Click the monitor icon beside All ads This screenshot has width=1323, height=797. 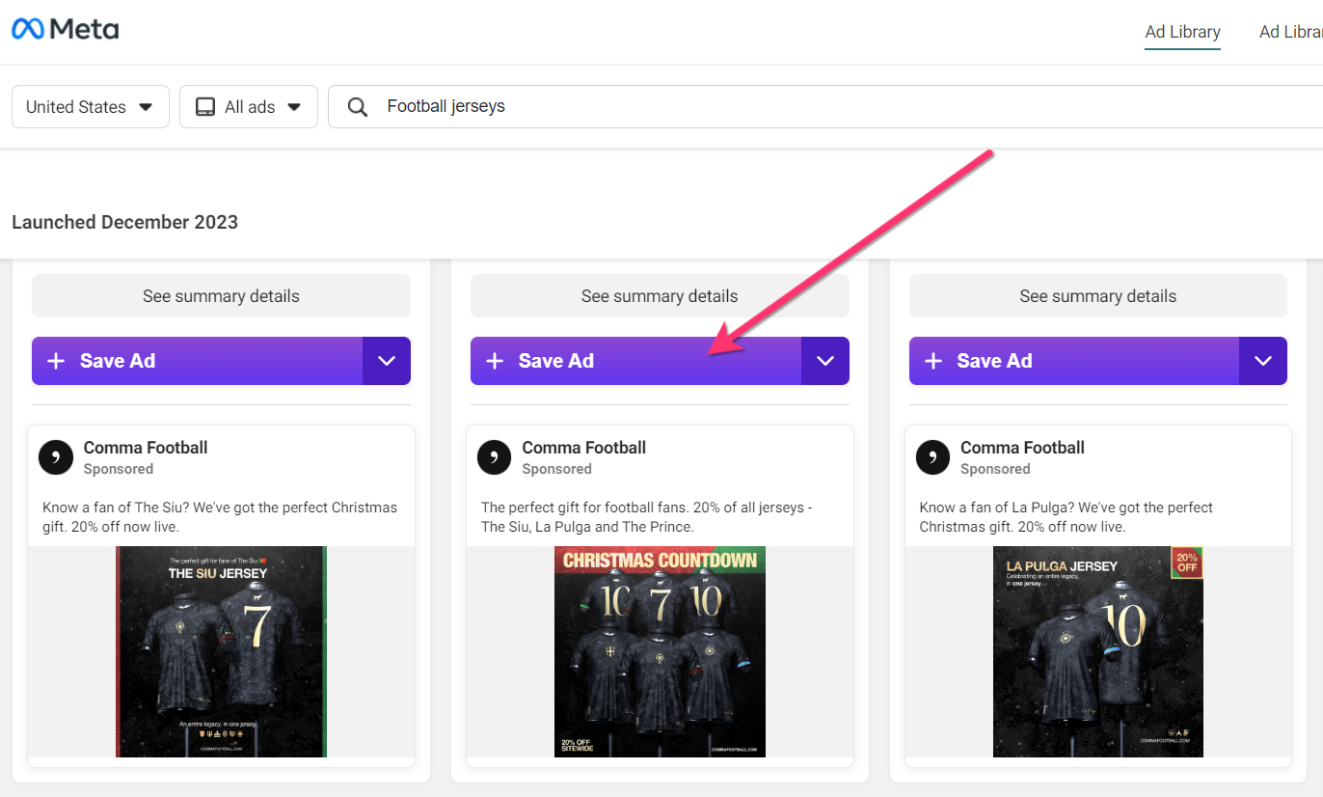(x=205, y=107)
